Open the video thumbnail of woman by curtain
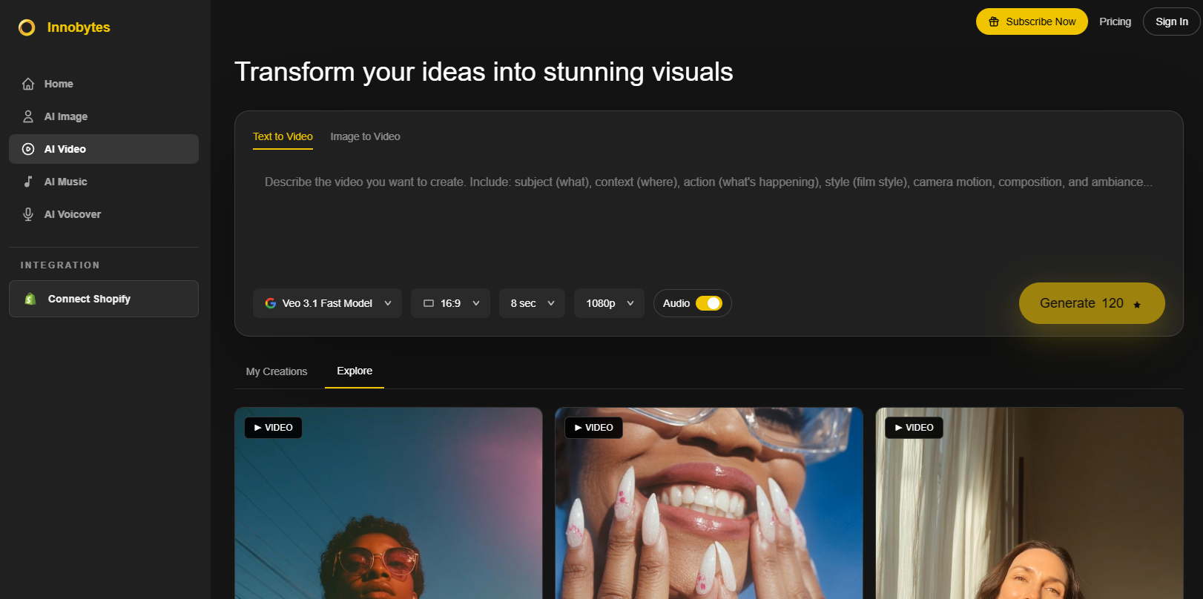This screenshot has height=599, width=1203. click(x=1029, y=503)
